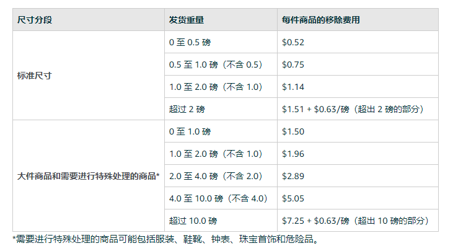
Task: Click the $1.96 fee cell
Action: coord(293,154)
